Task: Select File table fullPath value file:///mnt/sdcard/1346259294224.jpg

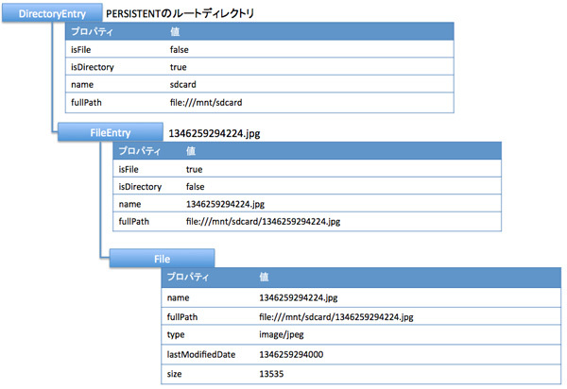Action: (x=336, y=317)
